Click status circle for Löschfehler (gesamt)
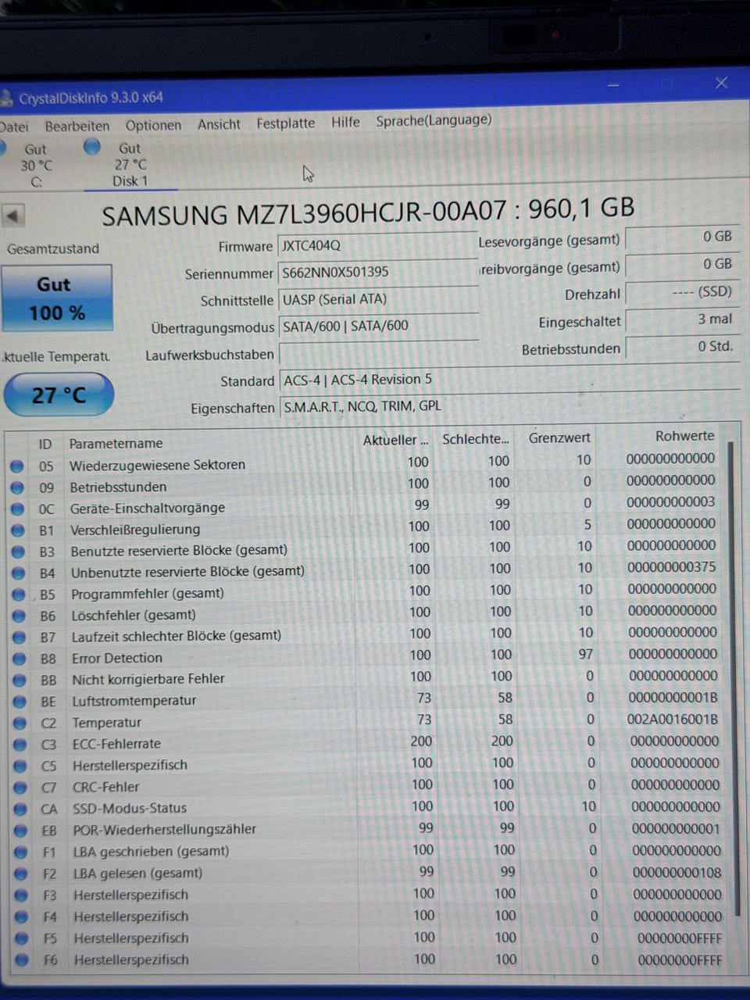Viewport: 750px width, 1000px height. point(19,616)
